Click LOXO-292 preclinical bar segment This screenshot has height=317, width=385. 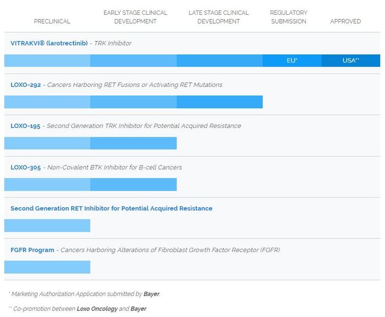pyautogui.click(x=47, y=102)
